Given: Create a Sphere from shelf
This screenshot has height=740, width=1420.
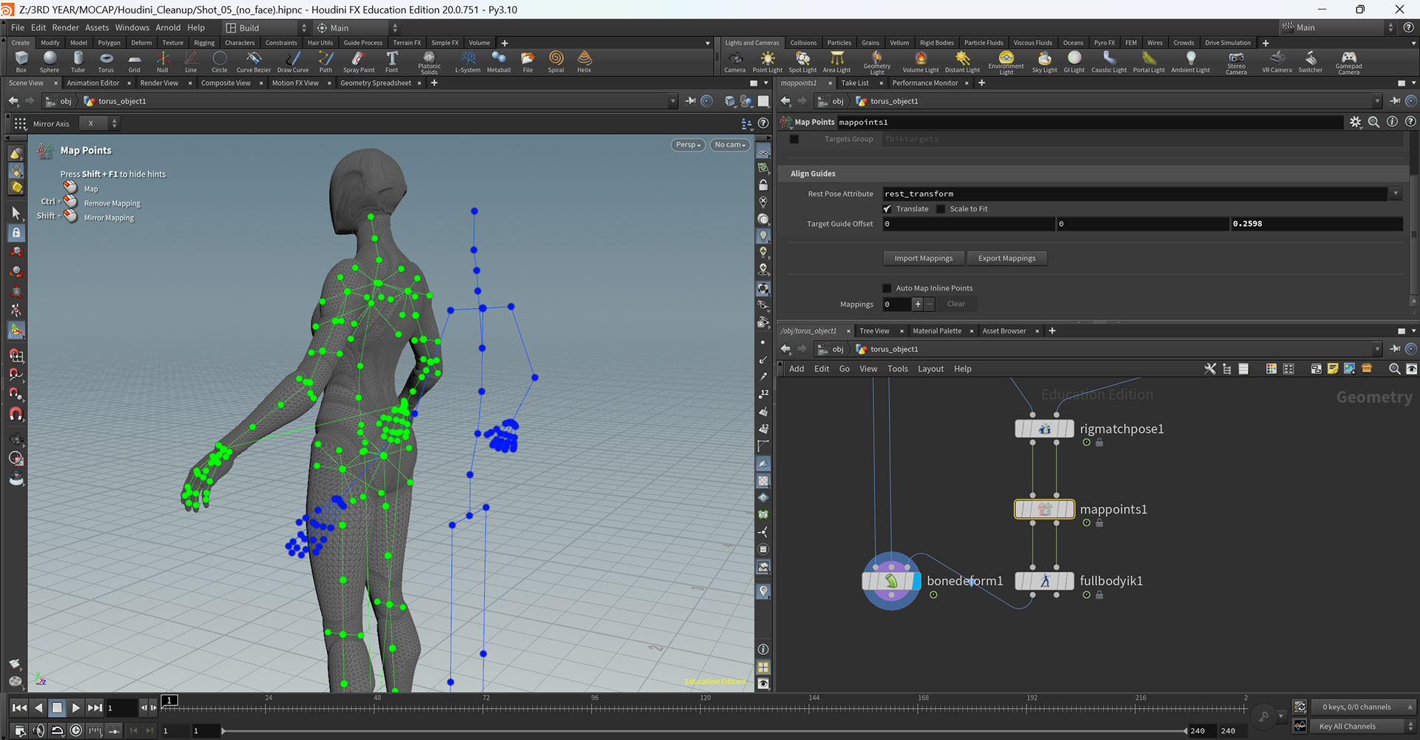Looking at the screenshot, I should 50,61.
